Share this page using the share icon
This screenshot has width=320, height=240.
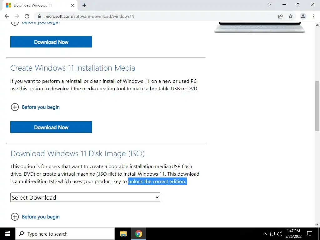(x=281, y=16)
